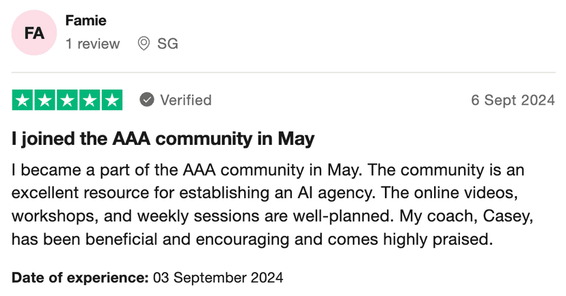Click the location pin icon
Viewport: 566px width, 296px height.
[x=144, y=44]
